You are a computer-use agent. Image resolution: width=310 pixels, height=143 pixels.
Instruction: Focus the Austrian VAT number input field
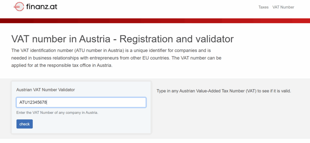(x=91, y=102)
